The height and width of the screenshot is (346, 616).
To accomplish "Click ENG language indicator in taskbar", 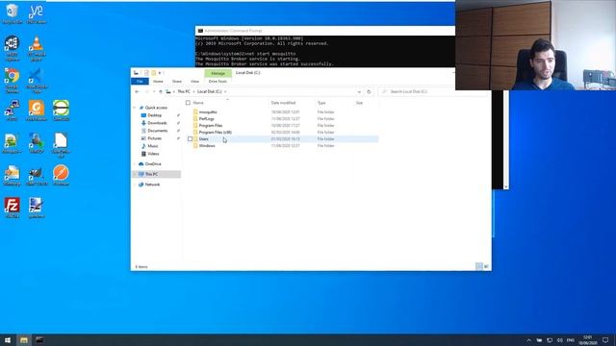I will [x=571, y=340].
